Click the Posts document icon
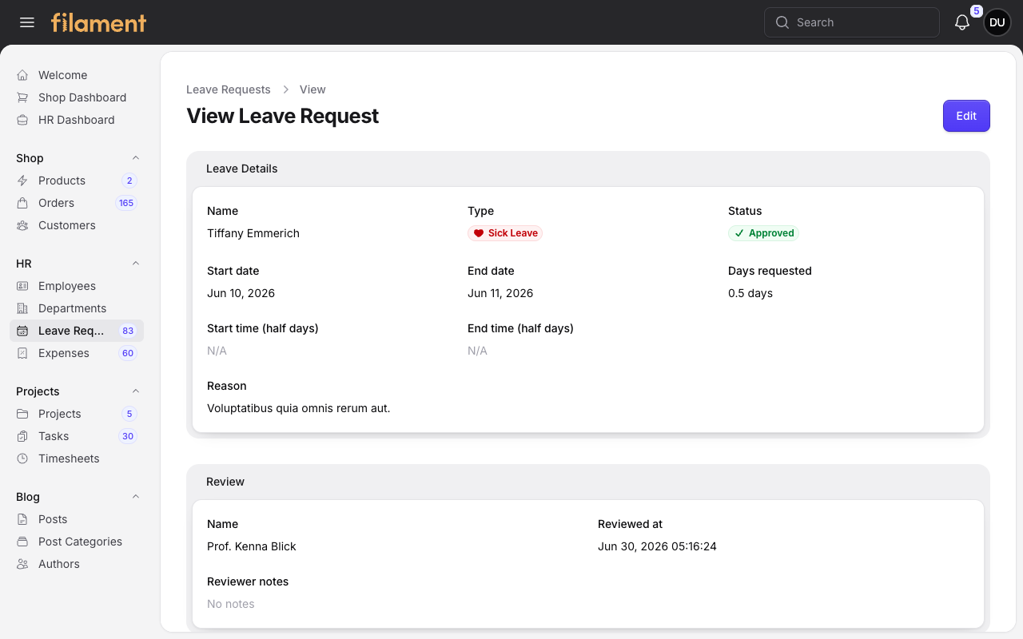Image resolution: width=1023 pixels, height=639 pixels. [x=22, y=519]
